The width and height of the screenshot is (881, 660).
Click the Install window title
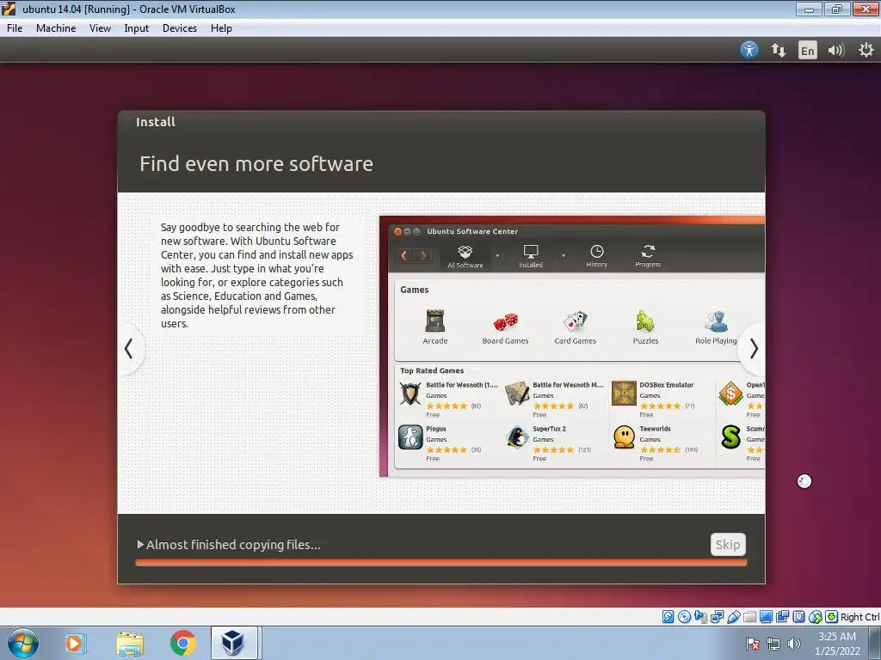(x=156, y=122)
